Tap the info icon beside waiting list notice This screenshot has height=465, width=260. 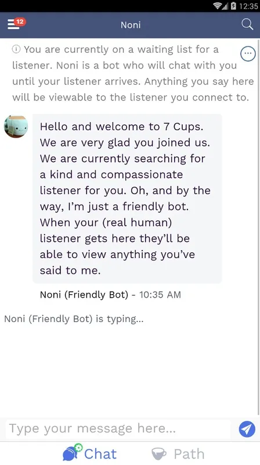[x=16, y=49]
